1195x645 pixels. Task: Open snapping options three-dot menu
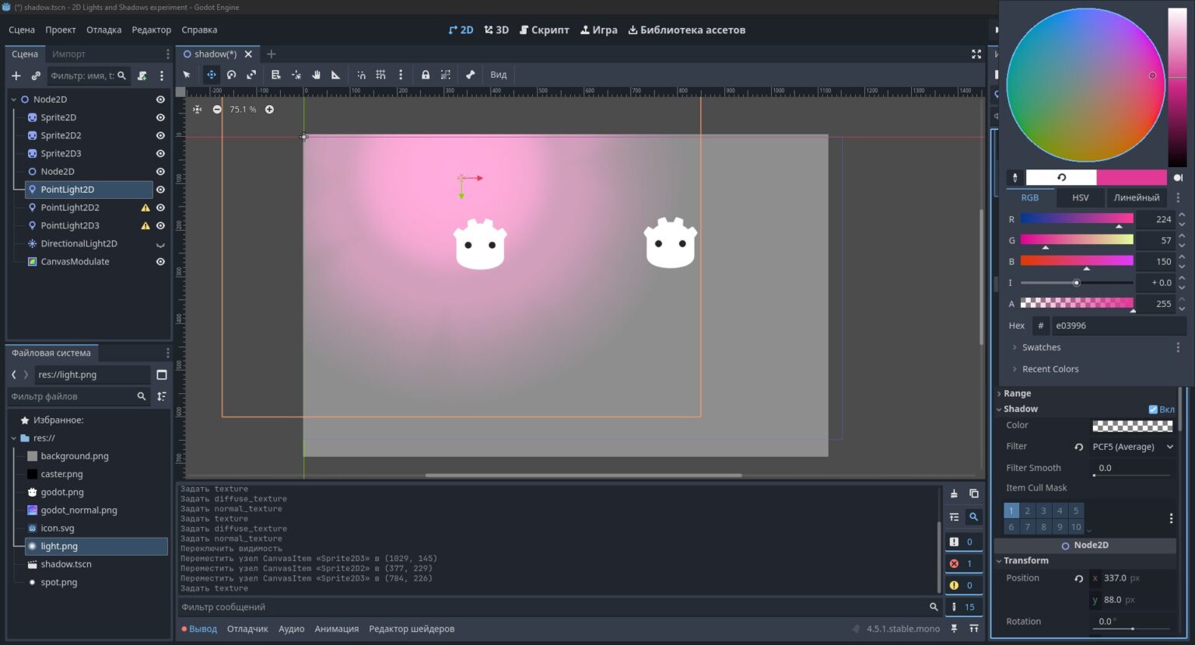401,75
